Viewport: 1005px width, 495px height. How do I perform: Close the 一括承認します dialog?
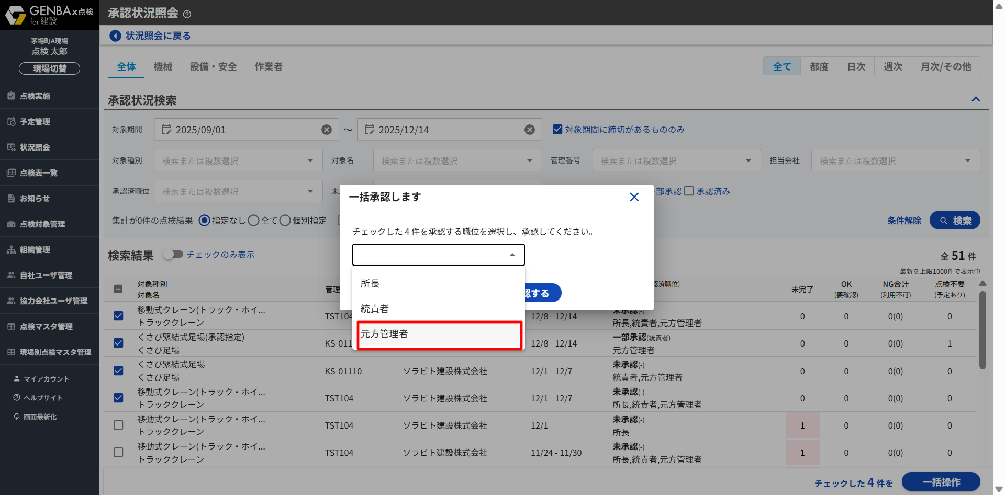pos(634,197)
